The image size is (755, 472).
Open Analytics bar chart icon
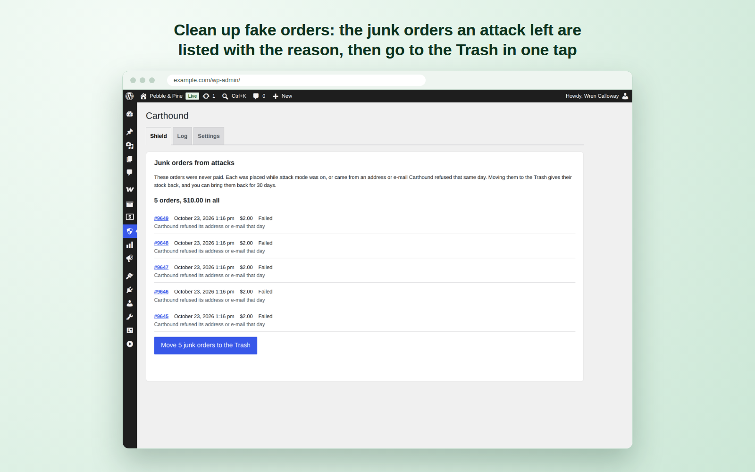tap(130, 245)
